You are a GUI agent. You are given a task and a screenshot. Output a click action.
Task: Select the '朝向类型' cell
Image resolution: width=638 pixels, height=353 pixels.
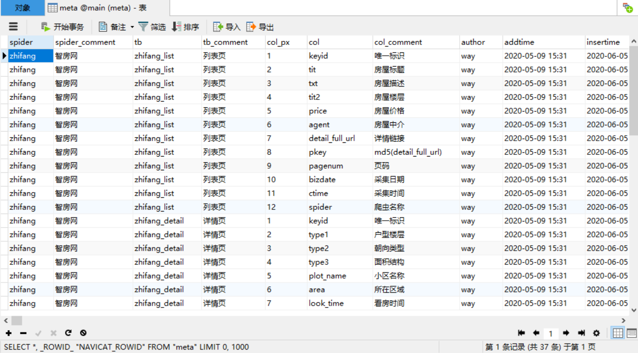coord(416,248)
